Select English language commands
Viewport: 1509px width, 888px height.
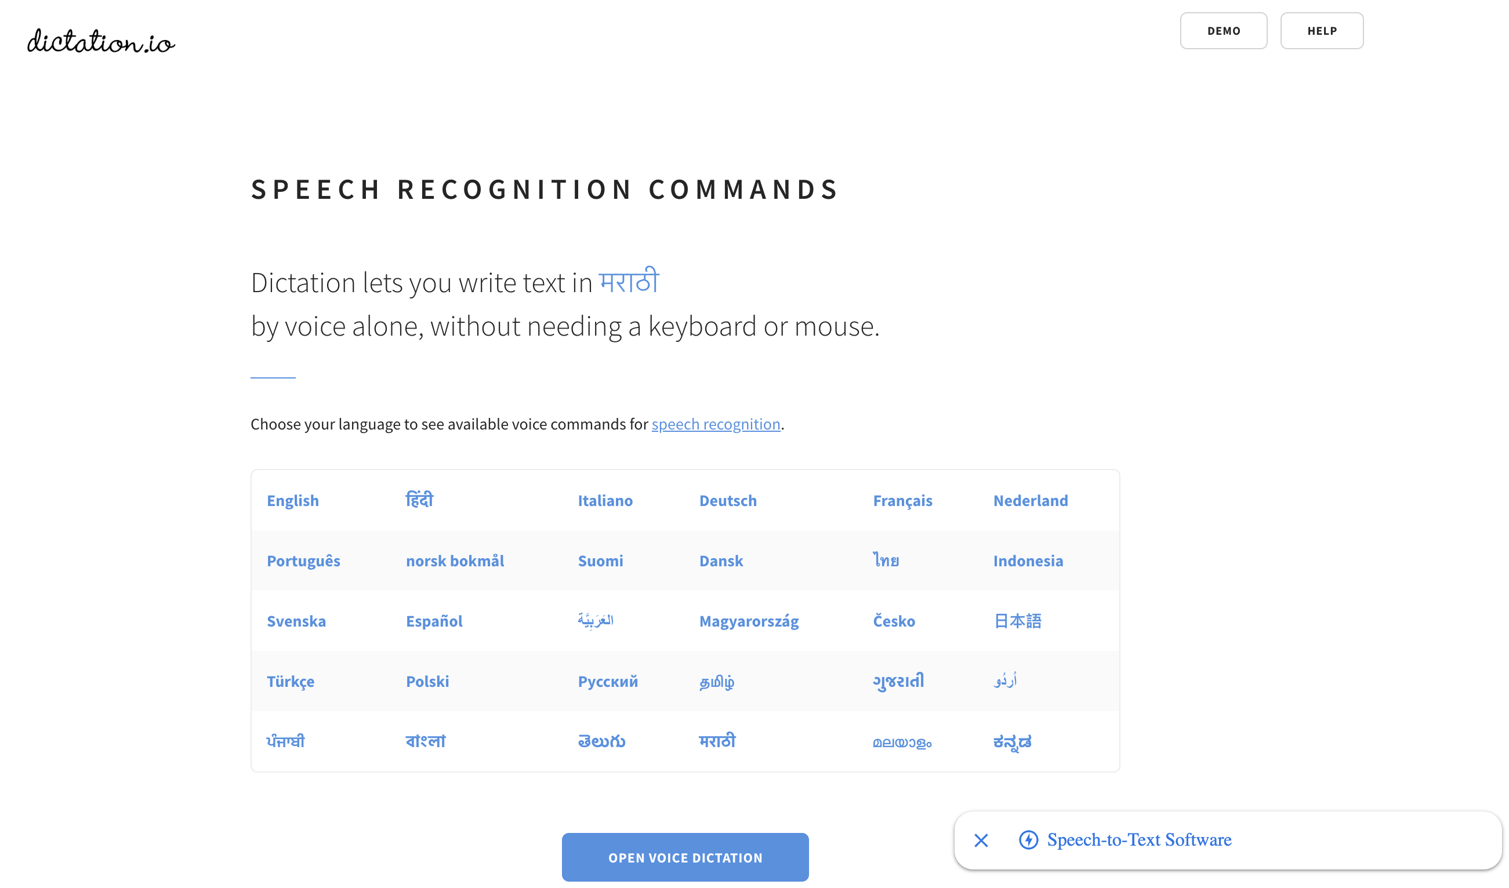coord(293,501)
